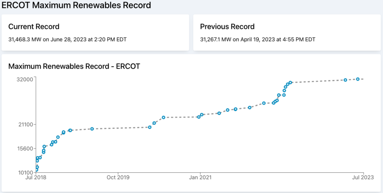383x193 pixels.
Task: Click the latest record data point near Jul 2023
Action: tap(358, 79)
